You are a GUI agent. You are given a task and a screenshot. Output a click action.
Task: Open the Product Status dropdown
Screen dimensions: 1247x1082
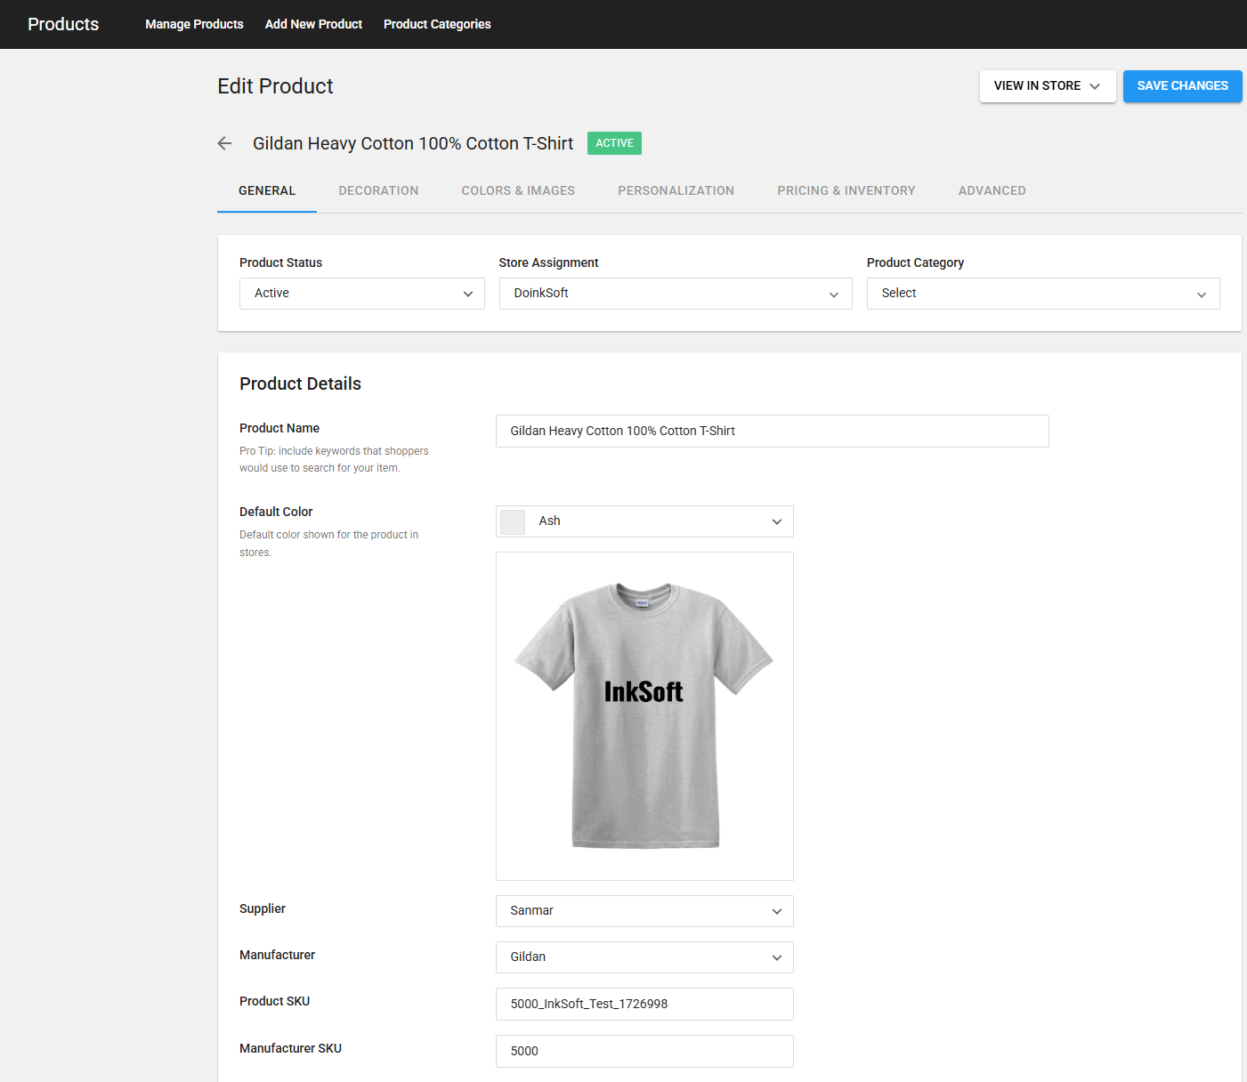tap(361, 294)
